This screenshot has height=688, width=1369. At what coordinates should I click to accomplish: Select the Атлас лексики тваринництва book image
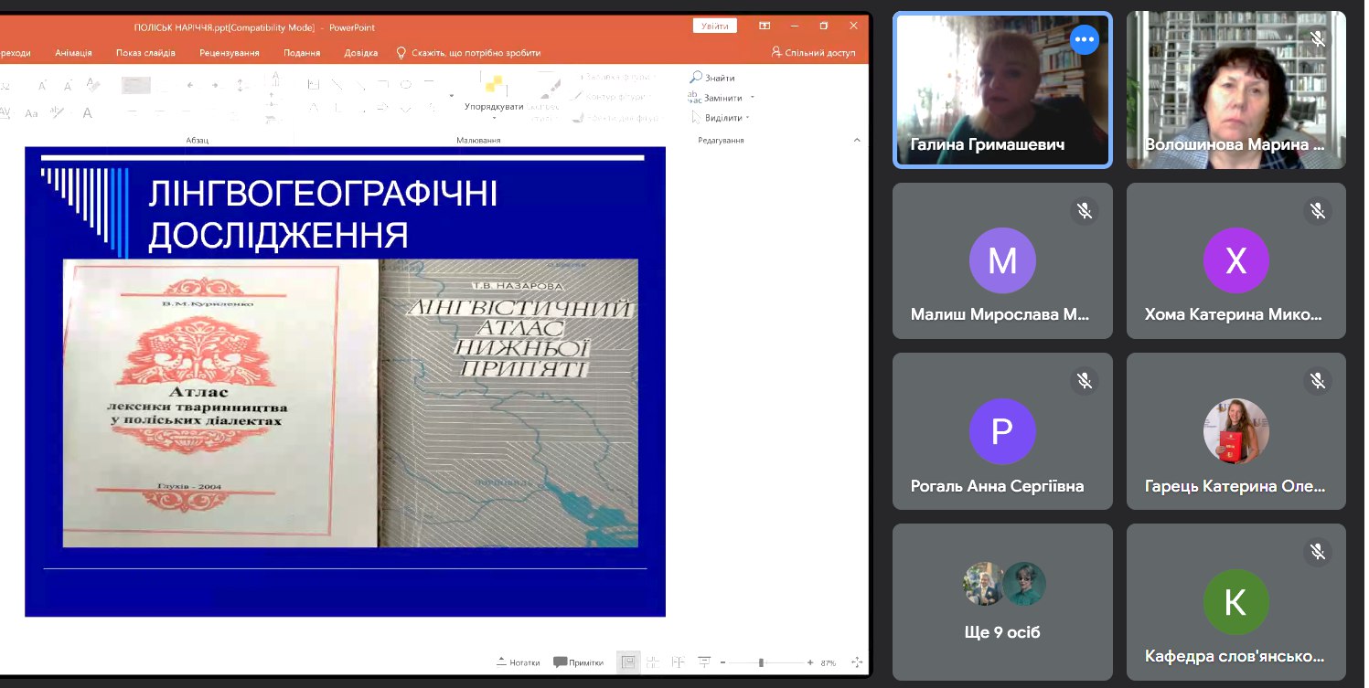click(220, 403)
